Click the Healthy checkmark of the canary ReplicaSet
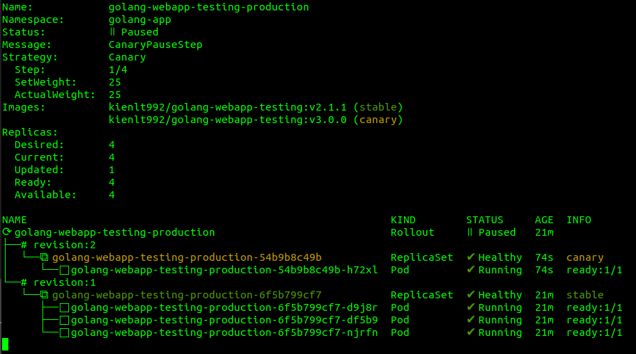636x354 pixels. click(x=470, y=257)
